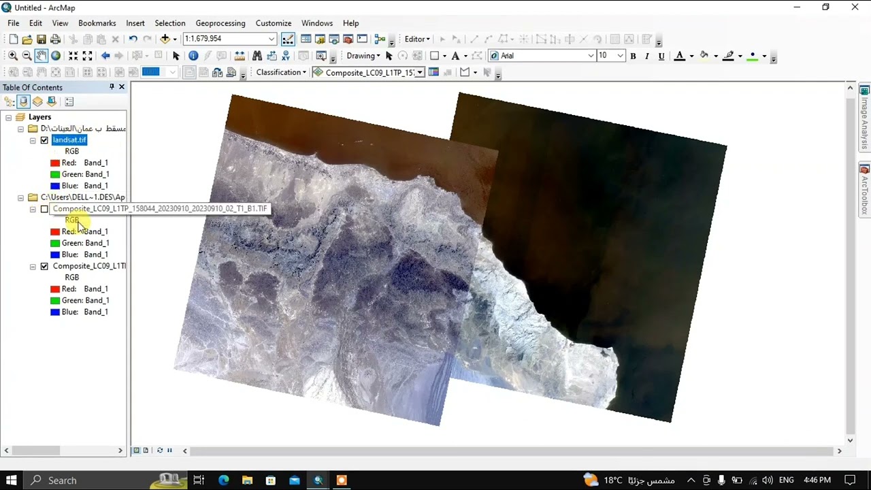Open the Find binoculars tool
Image resolution: width=871 pixels, height=490 pixels.
(x=257, y=56)
